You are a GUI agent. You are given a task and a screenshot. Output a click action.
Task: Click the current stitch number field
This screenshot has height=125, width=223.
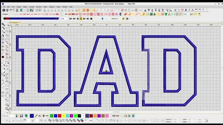coord(63,18)
